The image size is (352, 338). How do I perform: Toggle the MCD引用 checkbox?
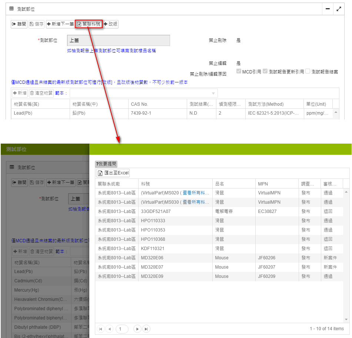pyautogui.click(x=239, y=71)
